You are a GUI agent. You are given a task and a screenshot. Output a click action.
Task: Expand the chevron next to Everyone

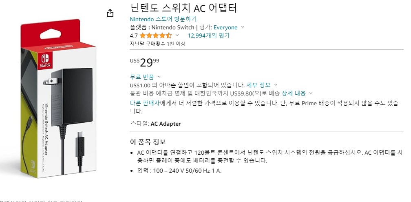[243, 27]
